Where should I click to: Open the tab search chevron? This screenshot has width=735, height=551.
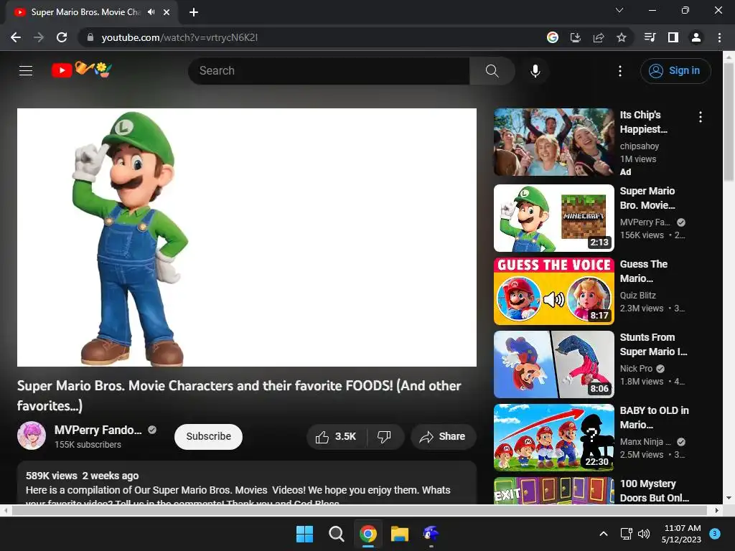coord(619,10)
